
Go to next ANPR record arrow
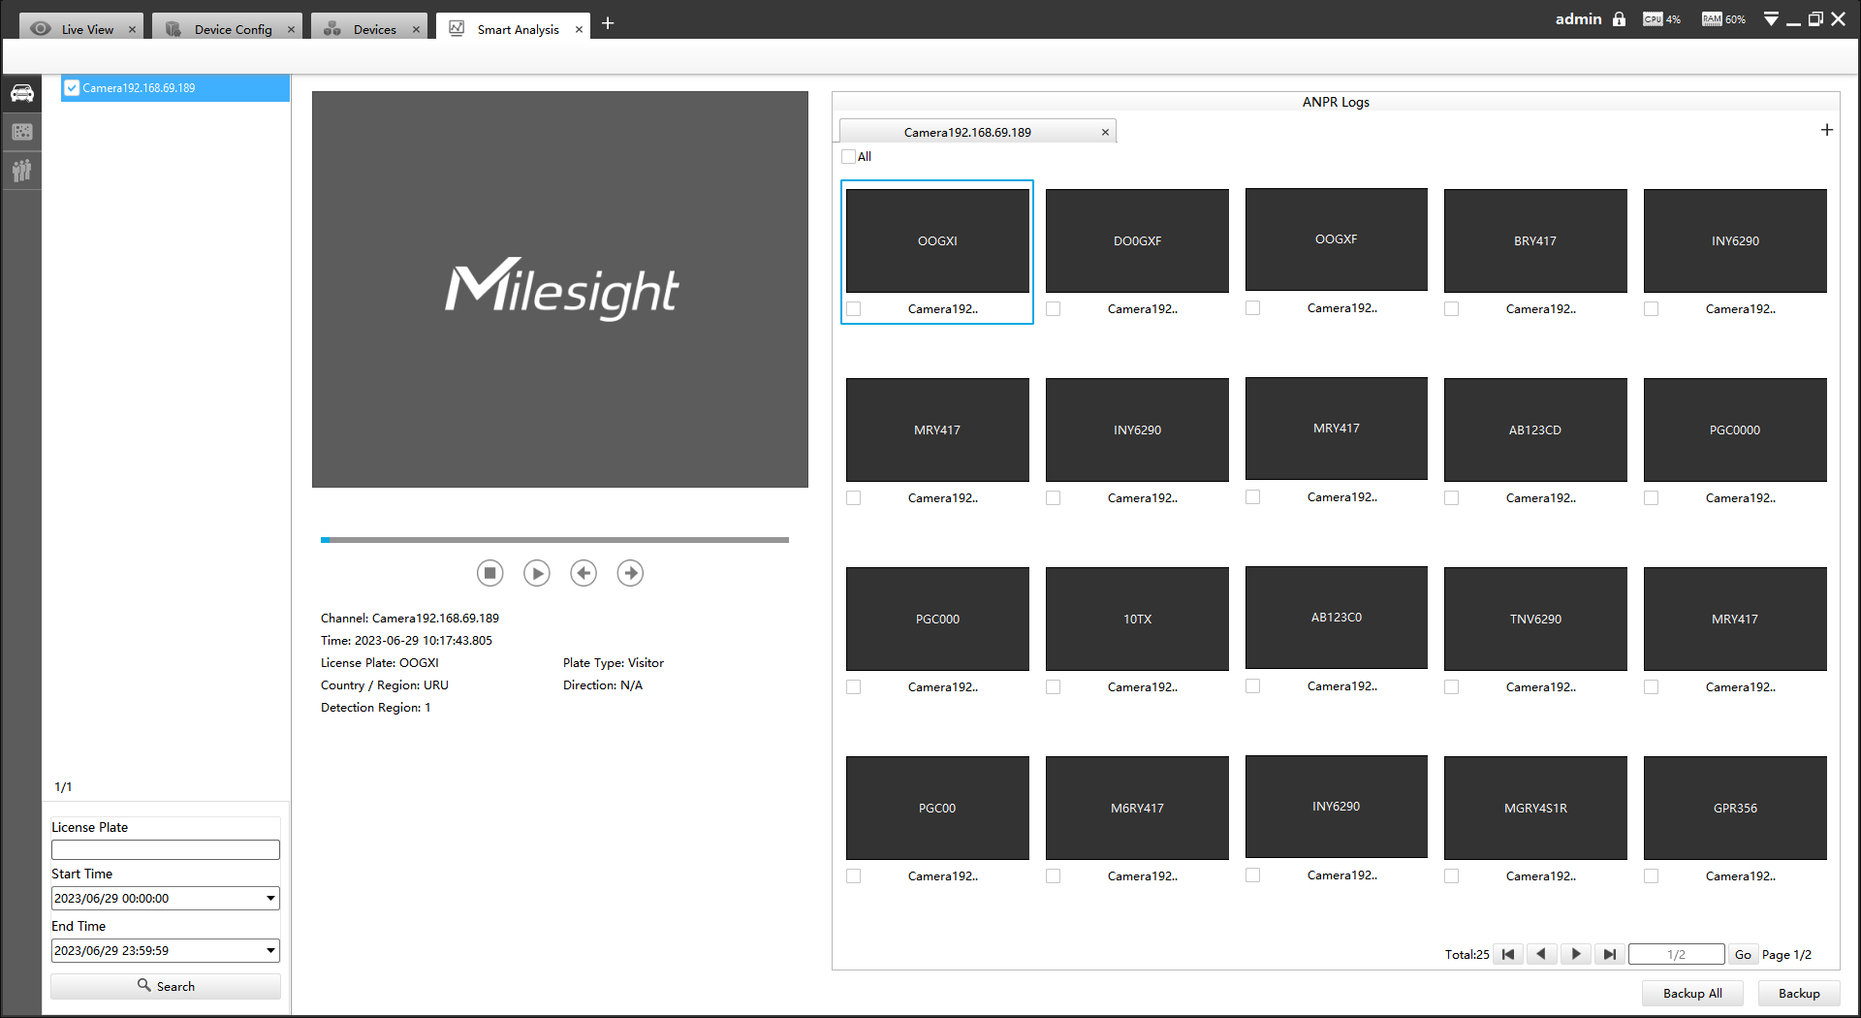(630, 573)
